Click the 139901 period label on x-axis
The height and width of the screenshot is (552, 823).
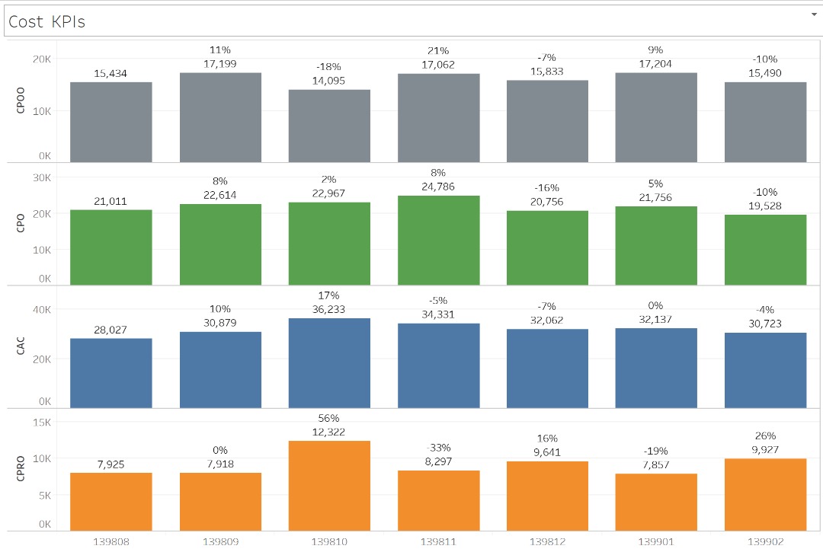pos(656,541)
